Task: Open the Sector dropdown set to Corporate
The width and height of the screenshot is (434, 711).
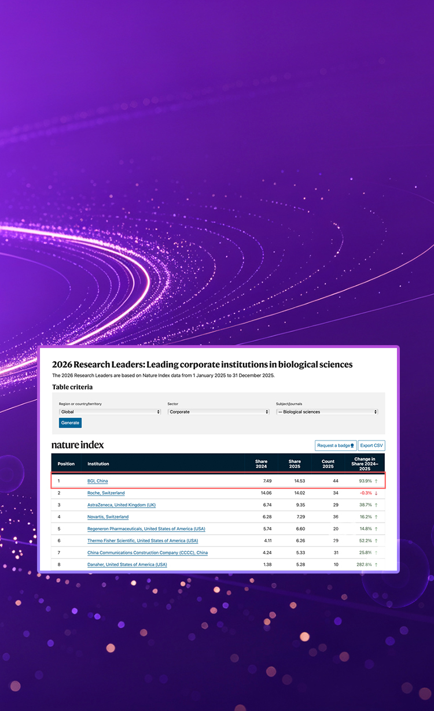Action: click(219, 412)
